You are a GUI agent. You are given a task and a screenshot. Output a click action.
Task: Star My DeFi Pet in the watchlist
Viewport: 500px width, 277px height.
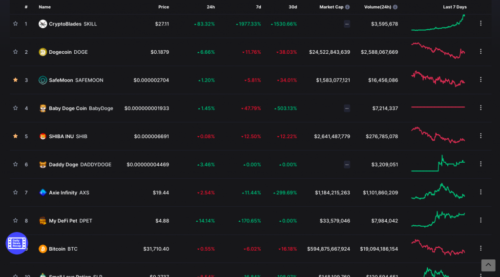tap(15, 220)
